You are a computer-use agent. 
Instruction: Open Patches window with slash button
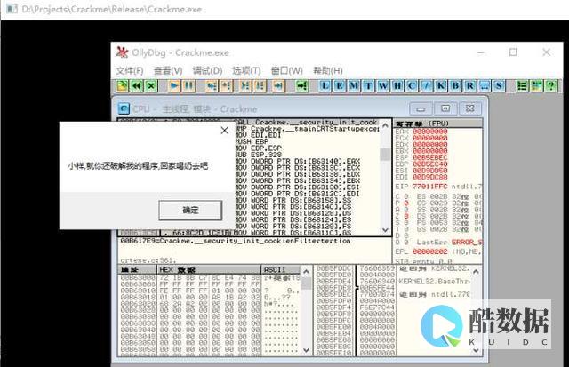tap(426, 86)
